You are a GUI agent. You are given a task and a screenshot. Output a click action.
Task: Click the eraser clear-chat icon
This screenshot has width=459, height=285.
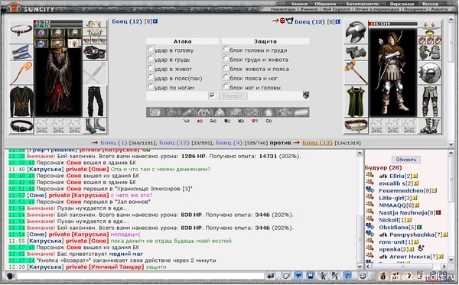tap(286, 276)
